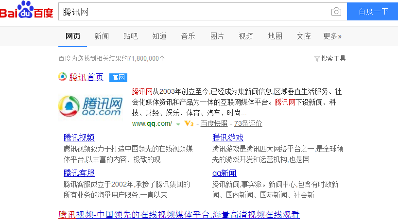Select the 网页 tab

73,36
